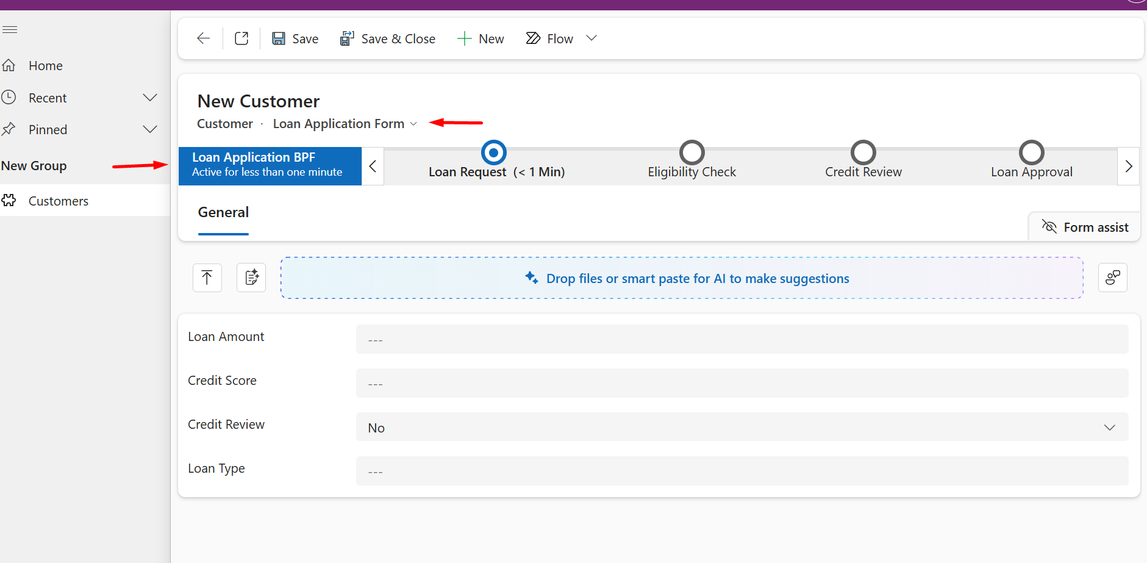Click the upload arrow icon in form assist toolbar

(207, 278)
